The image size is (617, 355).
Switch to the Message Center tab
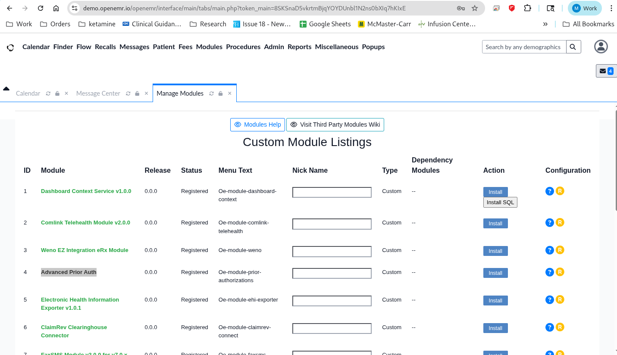(x=98, y=93)
